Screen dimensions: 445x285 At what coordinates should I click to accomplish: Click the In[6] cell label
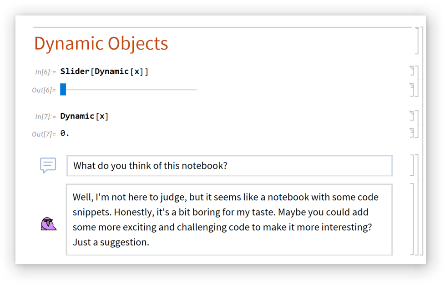[45, 72]
